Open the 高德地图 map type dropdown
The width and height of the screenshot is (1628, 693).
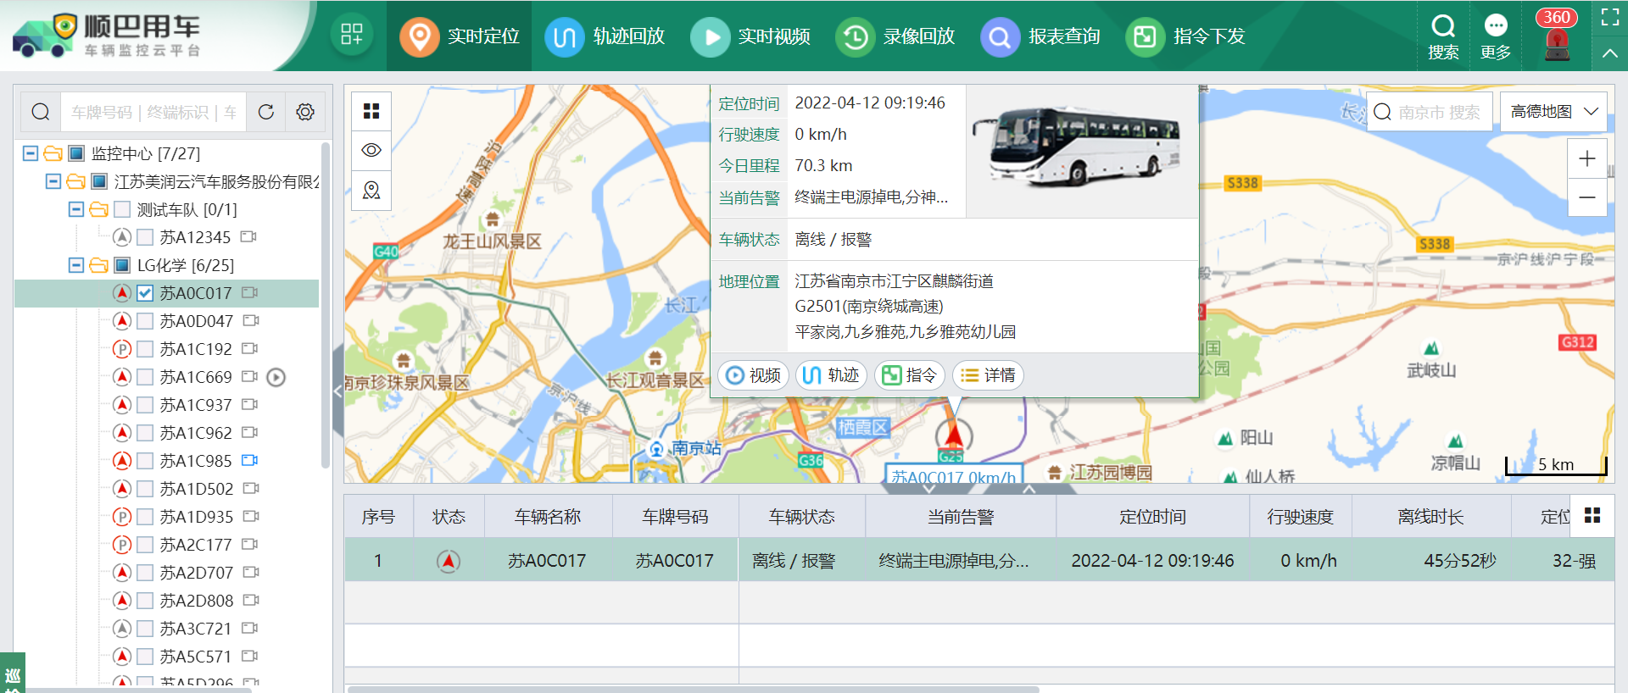(1553, 112)
